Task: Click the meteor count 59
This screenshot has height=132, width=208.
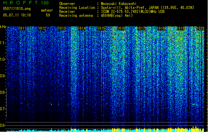Action: (x=48, y=15)
